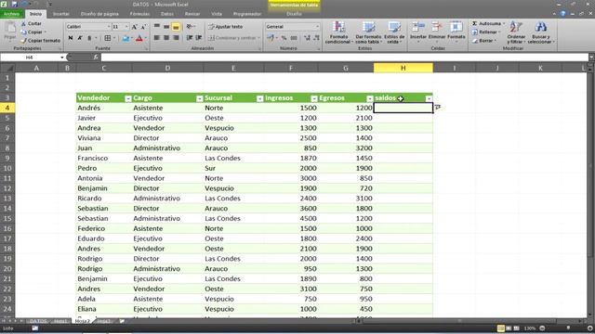595x334 pixels.
Task: Toggle bold (N) formatting
Action: [x=71, y=38]
